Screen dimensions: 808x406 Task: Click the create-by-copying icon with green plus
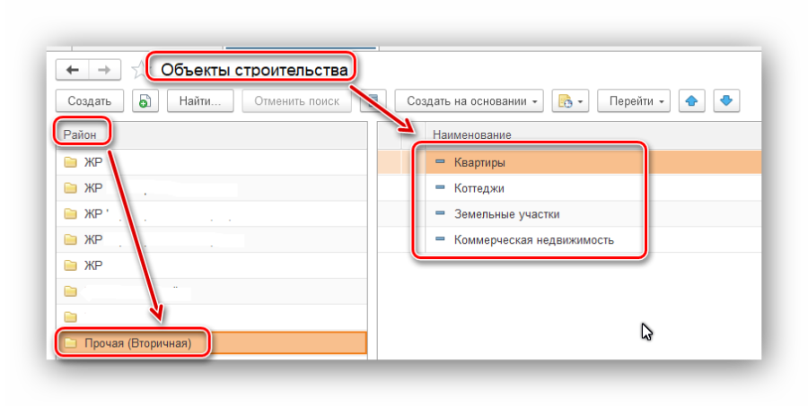point(145,101)
